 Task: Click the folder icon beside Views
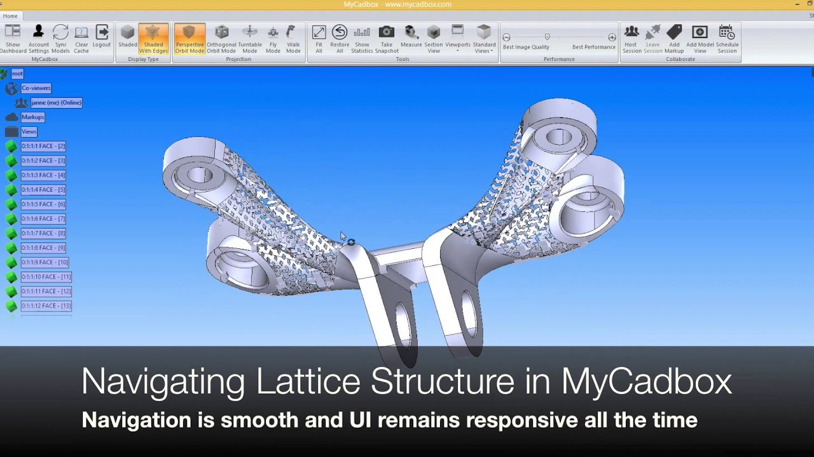point(11,132)
